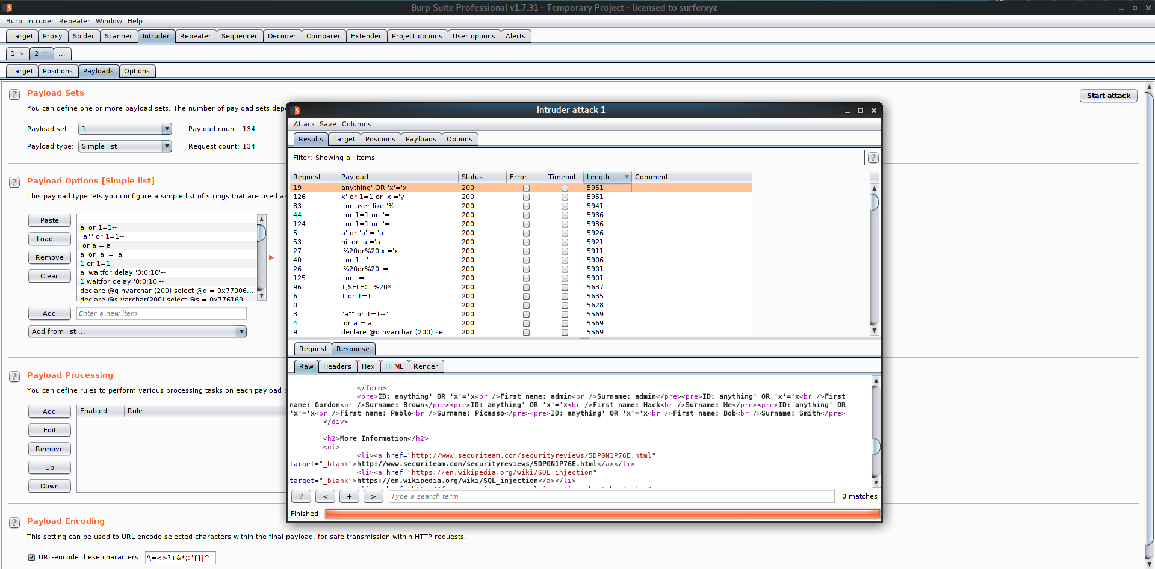Viewport: 1155px width, 569px height.
Task: Click the Finished attack progress bar
Action: point(602,514)
